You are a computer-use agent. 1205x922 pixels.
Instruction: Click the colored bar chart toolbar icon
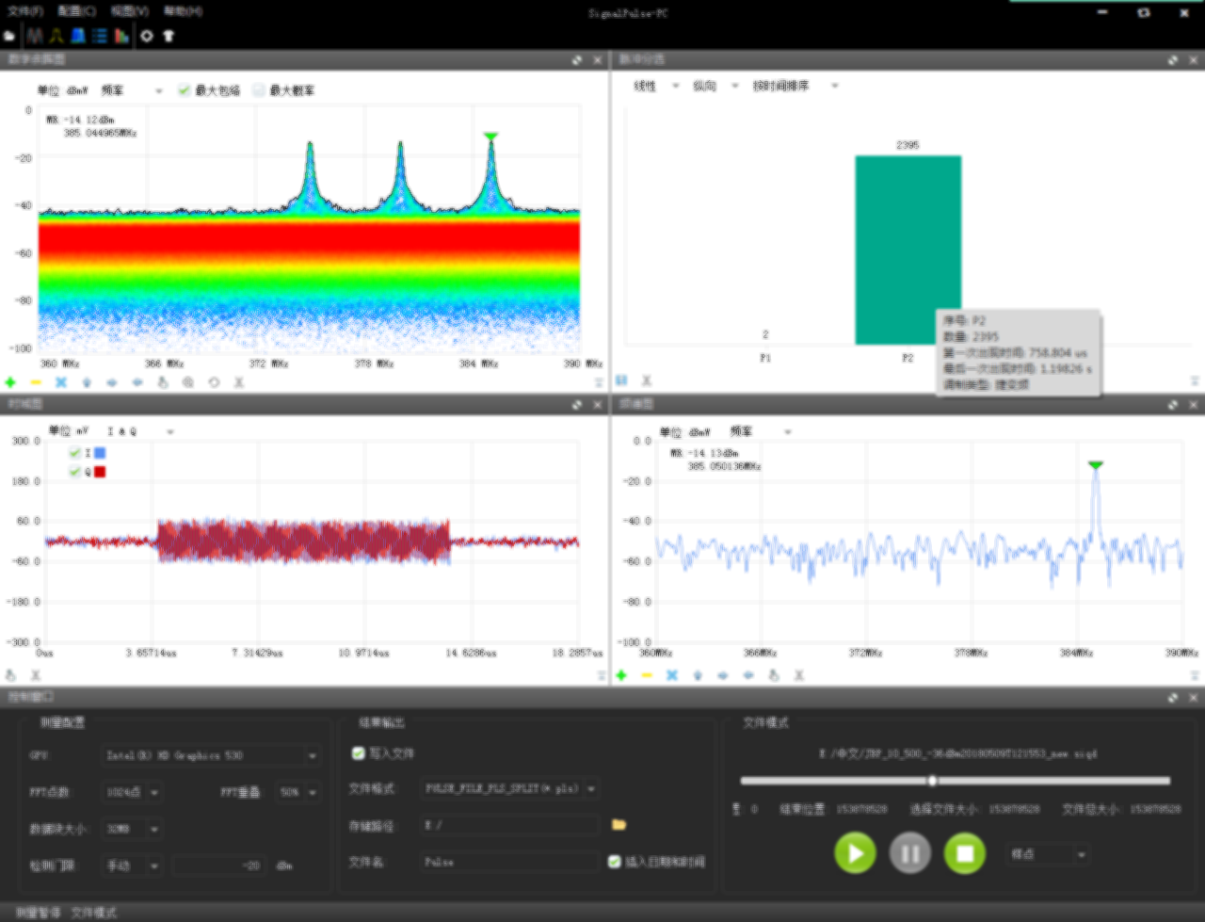121,36
